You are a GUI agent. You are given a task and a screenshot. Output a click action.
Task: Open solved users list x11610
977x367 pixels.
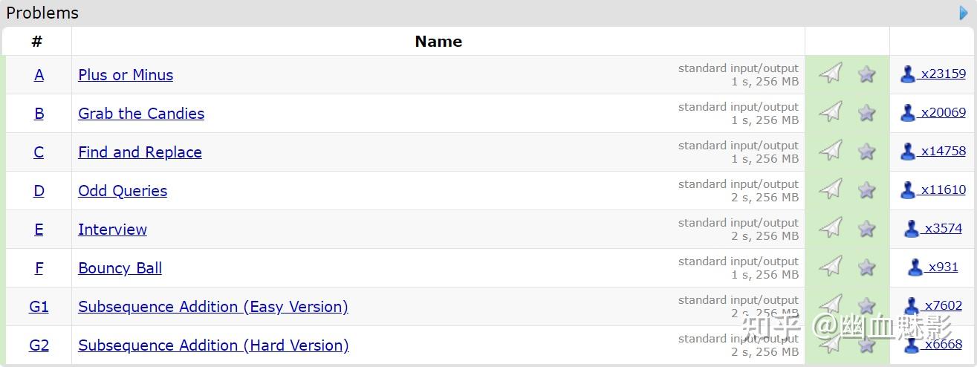pos(942,189)
